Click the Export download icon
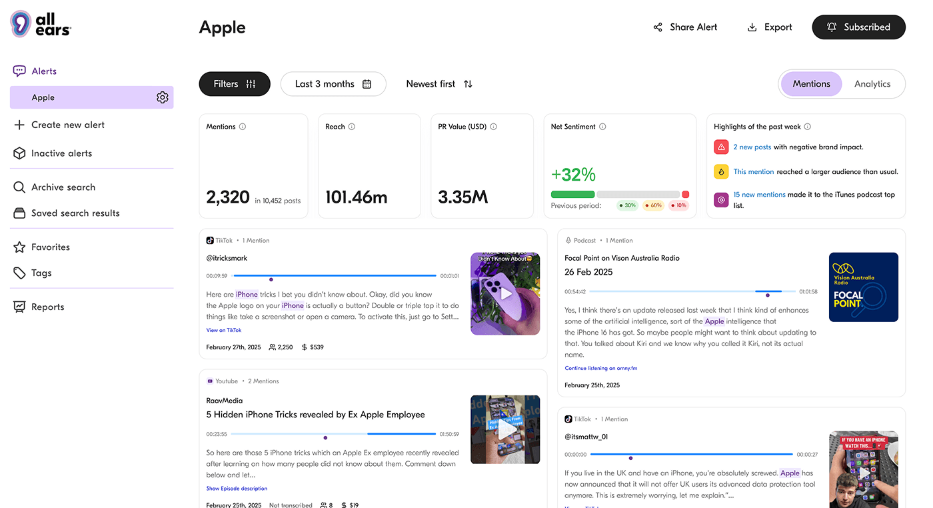Screen dimensions: 933x508 [752, 27]
